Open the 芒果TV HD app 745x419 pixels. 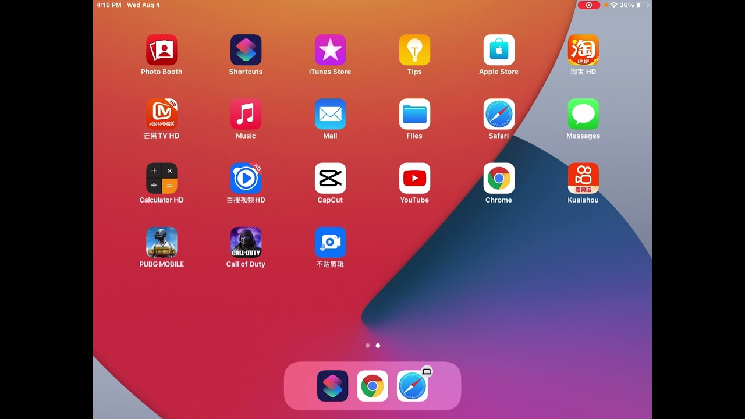point(161,114)
